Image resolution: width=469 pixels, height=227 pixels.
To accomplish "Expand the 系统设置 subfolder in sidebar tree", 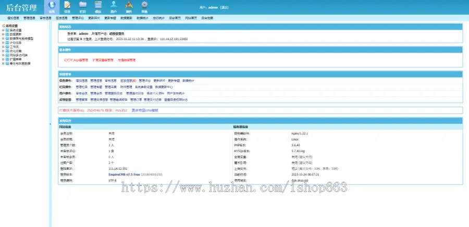I will tap(3, 30).
